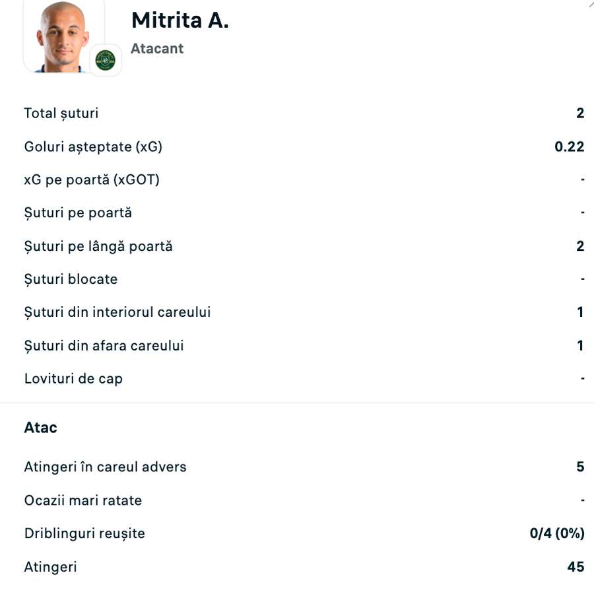Screen dimensions: 594x602
Task: Select the Mitrita A. player name
Action: (x=180, y=20)
